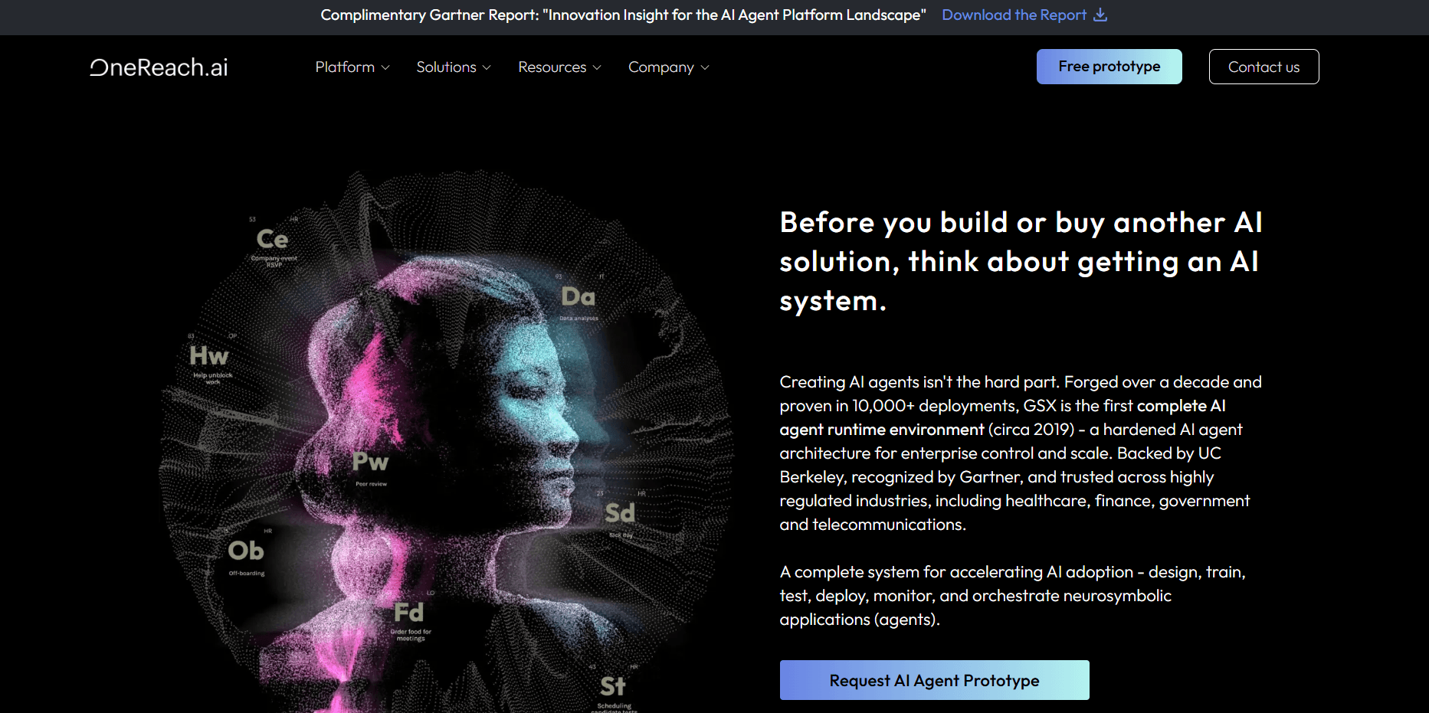Expand the Platform dropdown menu
Image resolution: width=1429 pixels, height=713 pixels.
click(352, 67)
